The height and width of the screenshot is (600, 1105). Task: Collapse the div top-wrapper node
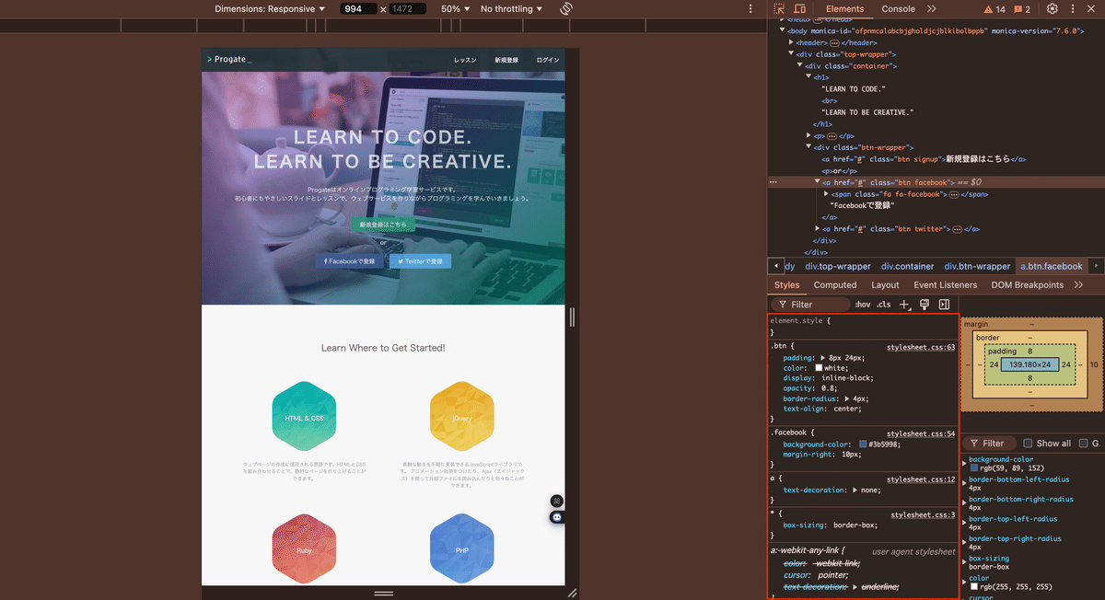click(x=790, y=54)
